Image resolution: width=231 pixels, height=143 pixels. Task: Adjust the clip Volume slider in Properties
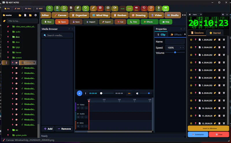coord(175,52)
